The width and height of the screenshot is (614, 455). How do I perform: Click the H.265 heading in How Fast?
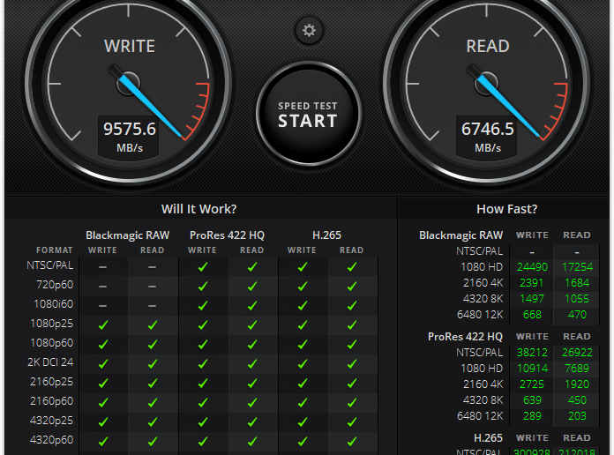[489, 437]
